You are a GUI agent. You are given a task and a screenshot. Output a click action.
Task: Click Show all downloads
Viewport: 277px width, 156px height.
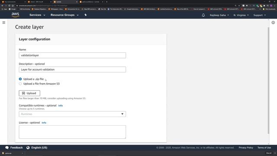(269, 153)
